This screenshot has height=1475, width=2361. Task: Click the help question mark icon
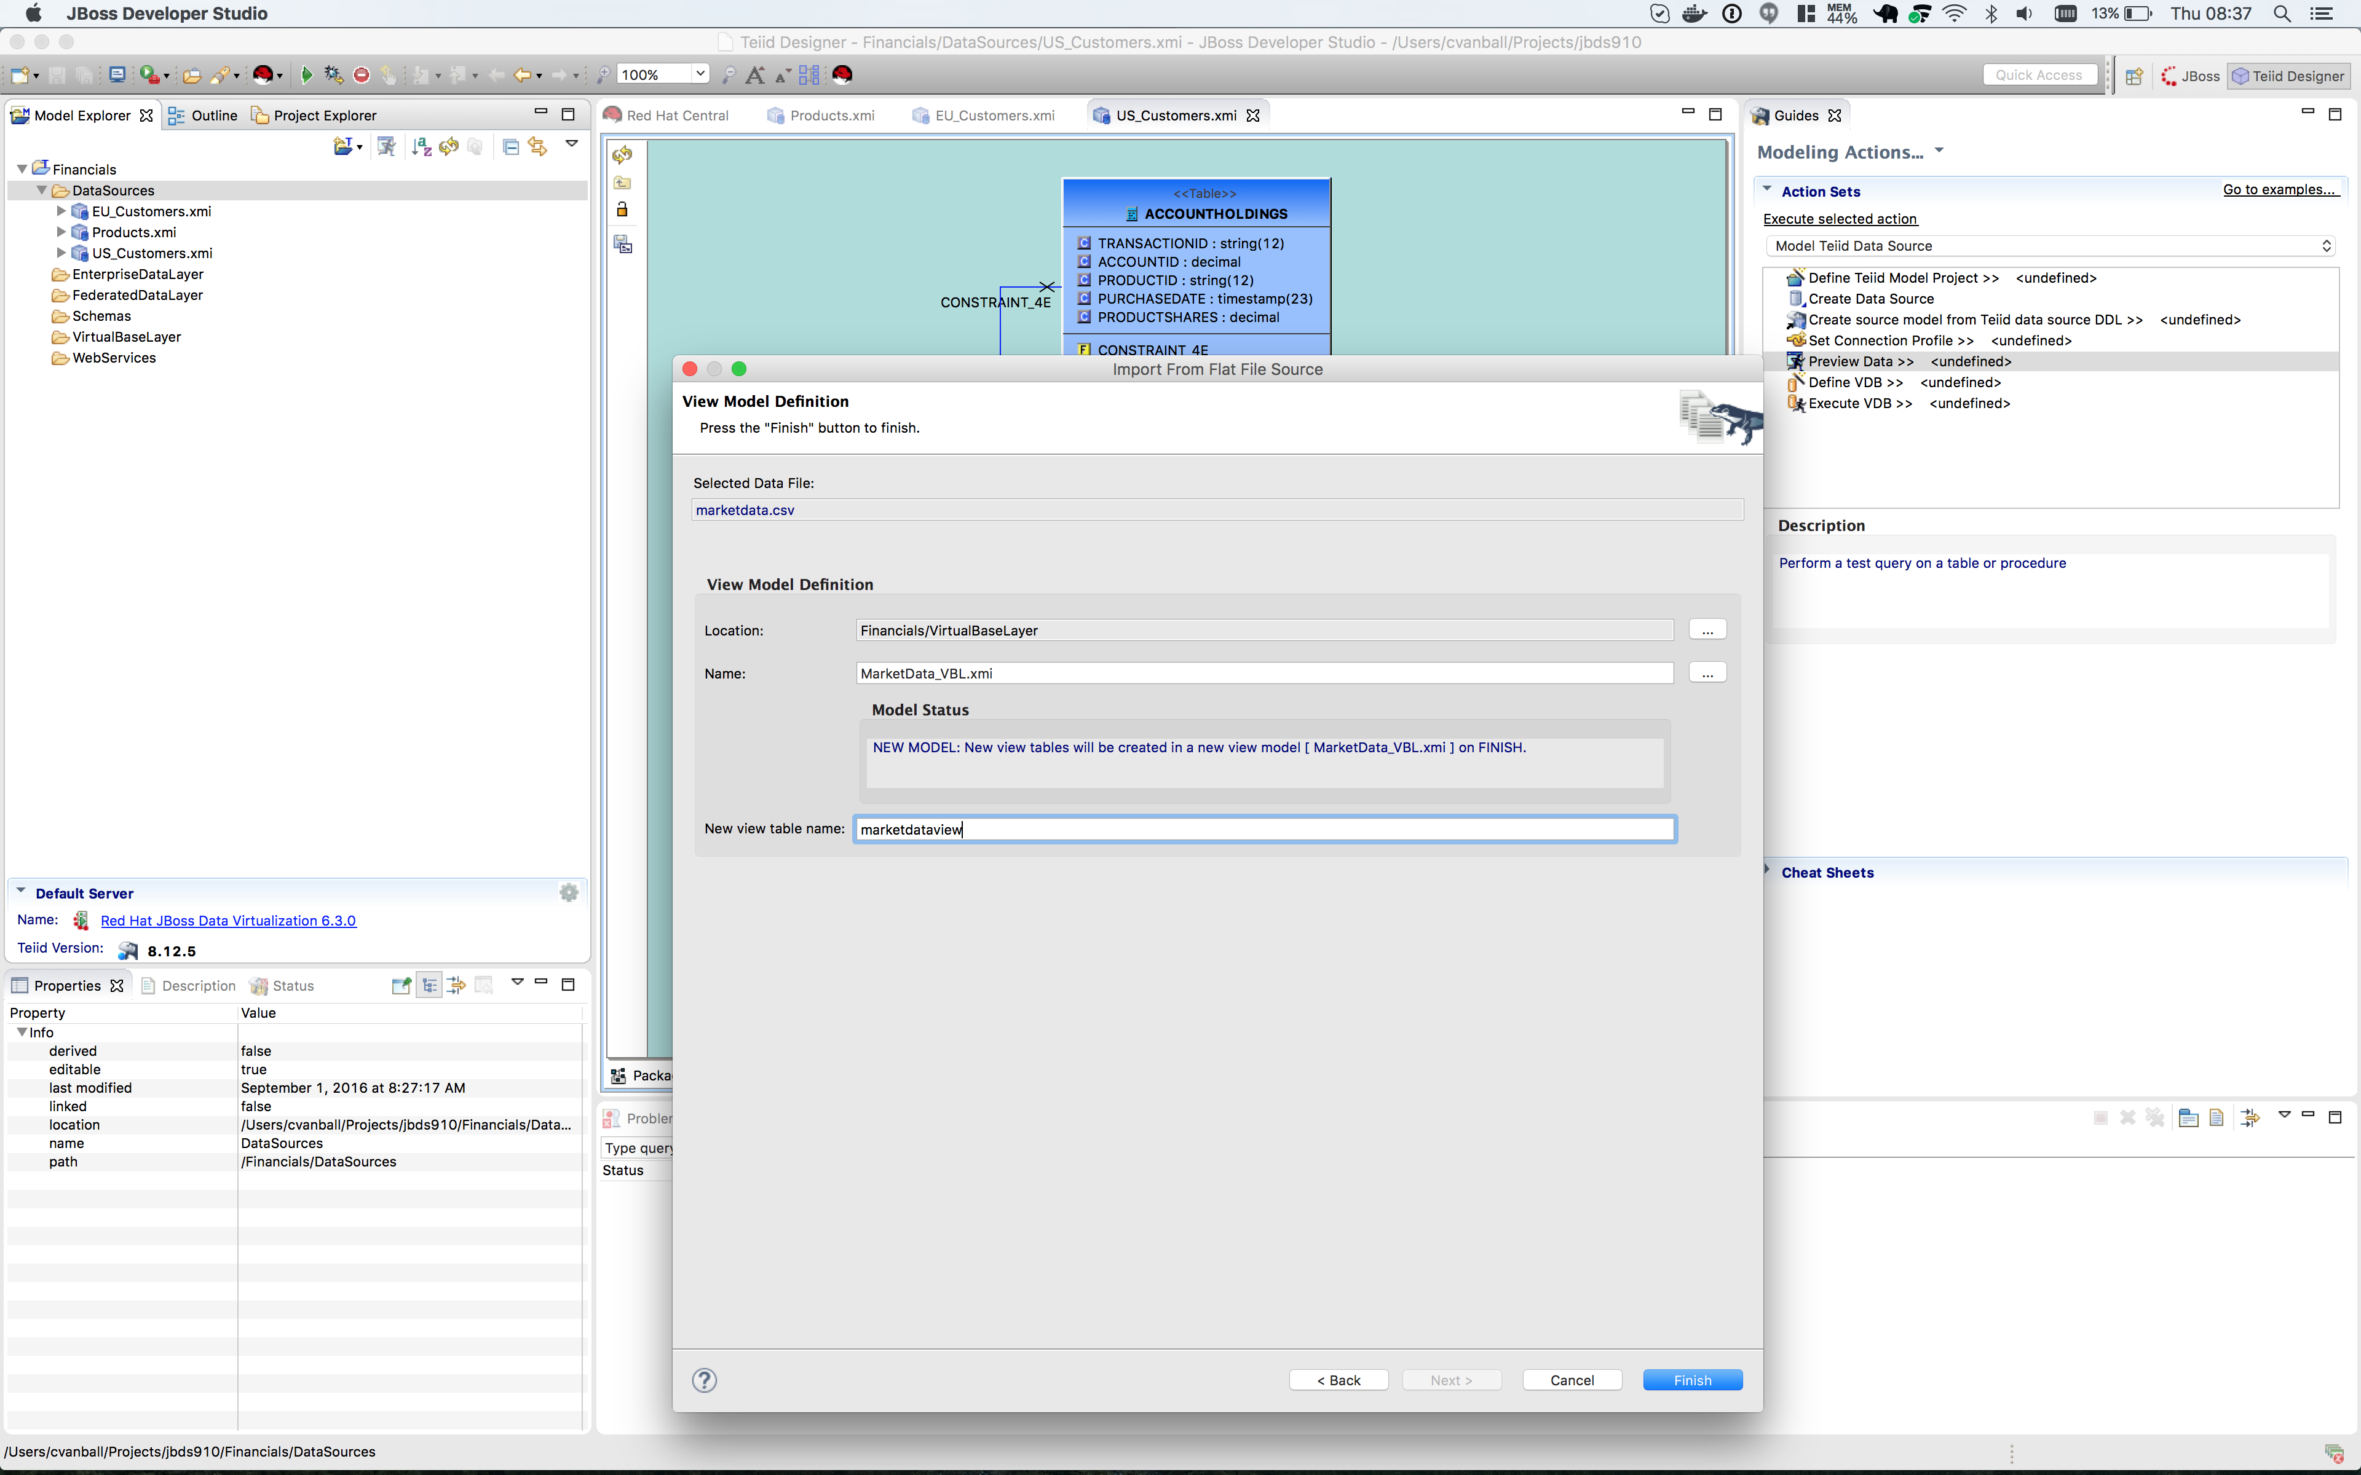[x=705, y=1379]
